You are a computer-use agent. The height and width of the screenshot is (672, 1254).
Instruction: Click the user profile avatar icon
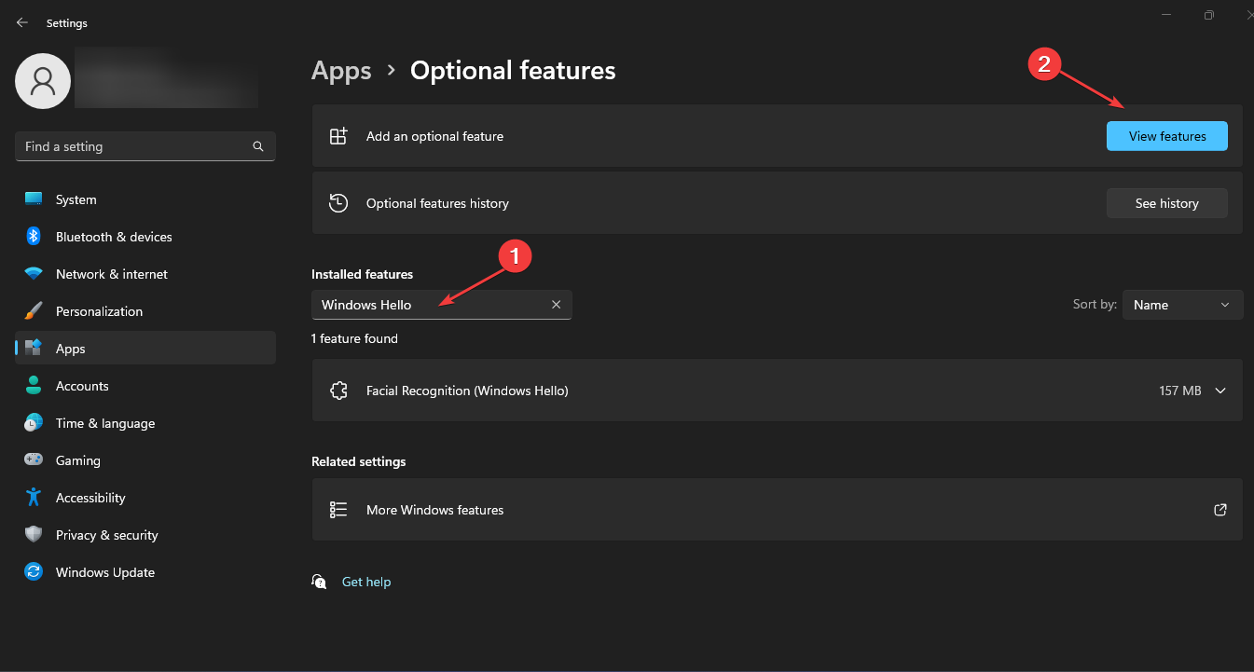[43, 81]
